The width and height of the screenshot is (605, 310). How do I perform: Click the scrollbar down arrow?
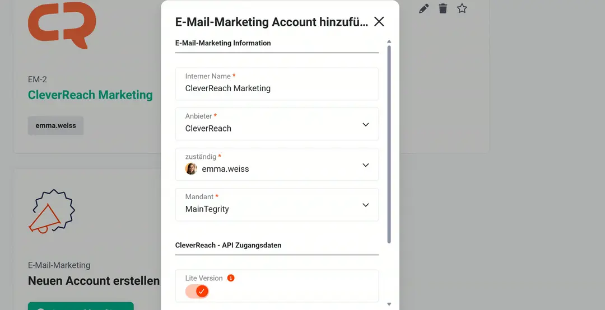389,304
